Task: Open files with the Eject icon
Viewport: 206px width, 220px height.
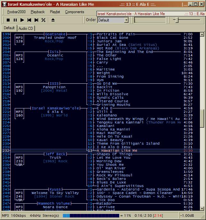Action: [x=53, y=20]
